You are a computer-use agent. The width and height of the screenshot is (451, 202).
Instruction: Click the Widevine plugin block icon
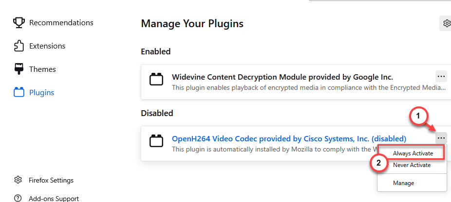pos(156,79)
